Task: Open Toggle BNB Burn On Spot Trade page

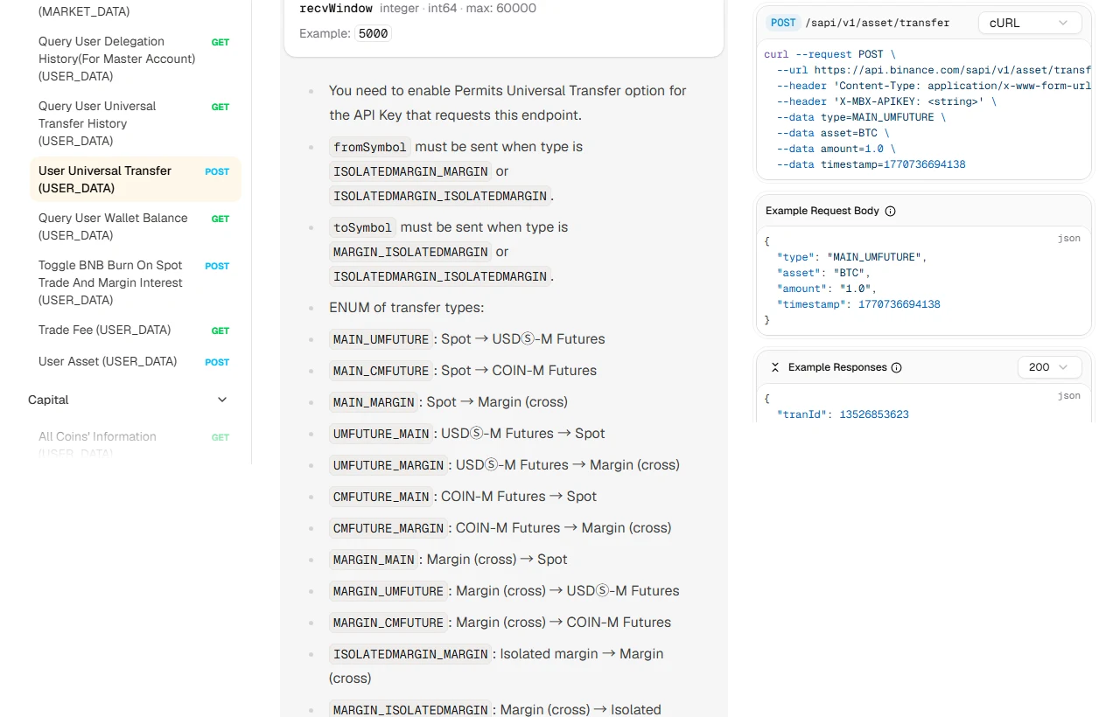Action: point(135,282)
